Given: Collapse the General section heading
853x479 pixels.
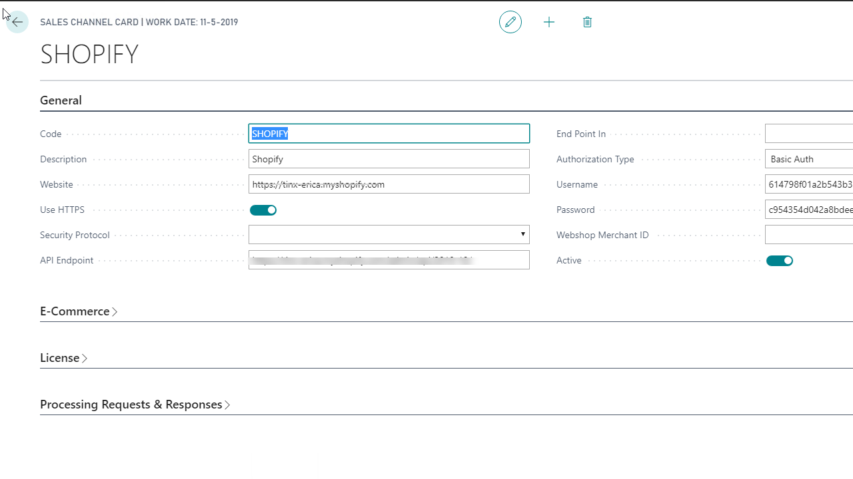Looking at the screenshot, I should [x=61, y=100].
